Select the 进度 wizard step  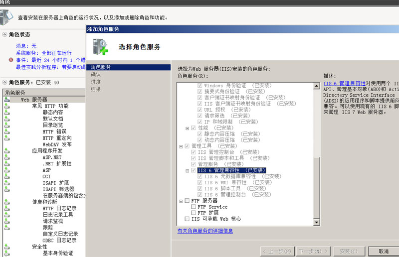(96, 82)
